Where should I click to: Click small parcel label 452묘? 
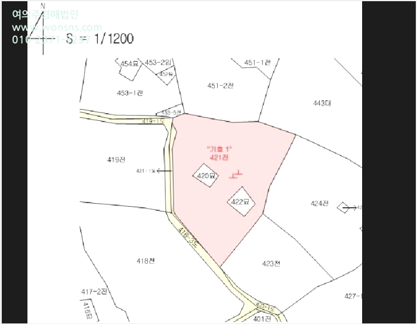(166, 74)
